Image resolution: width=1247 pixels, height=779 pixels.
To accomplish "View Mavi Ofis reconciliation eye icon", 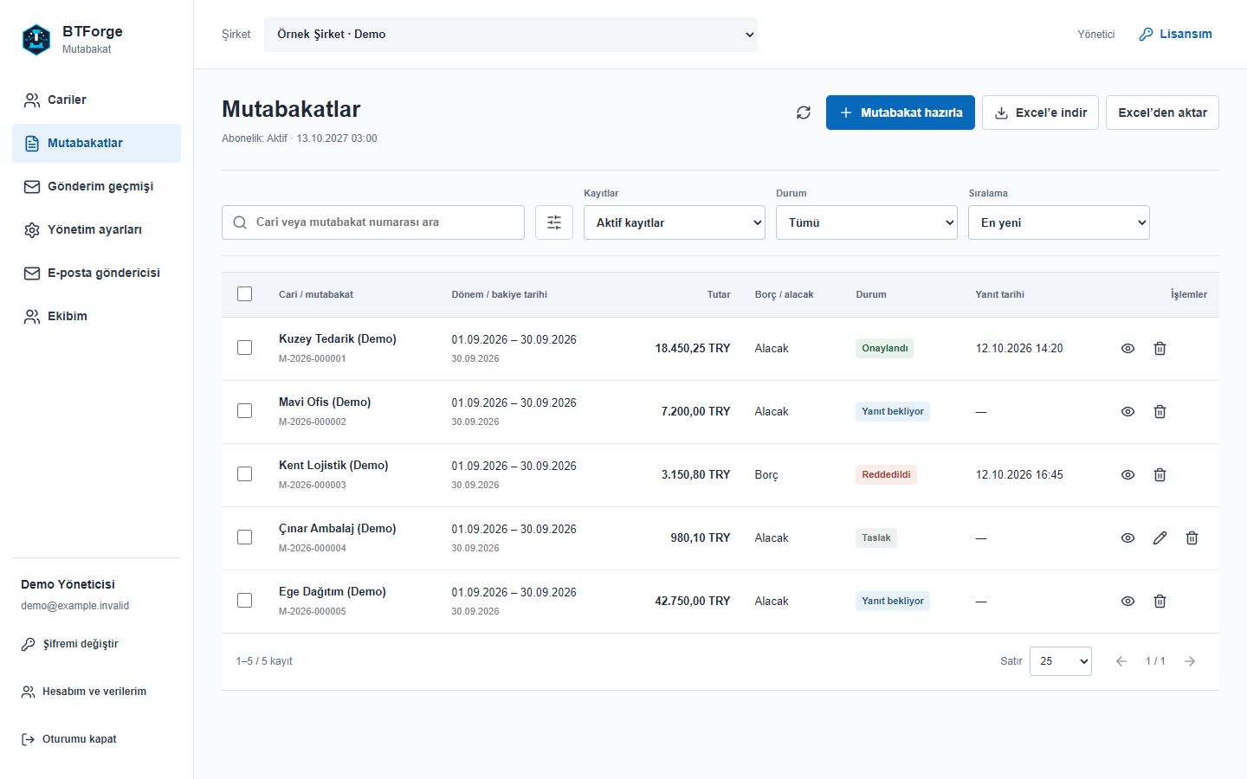I will (x=1127, y=411).
